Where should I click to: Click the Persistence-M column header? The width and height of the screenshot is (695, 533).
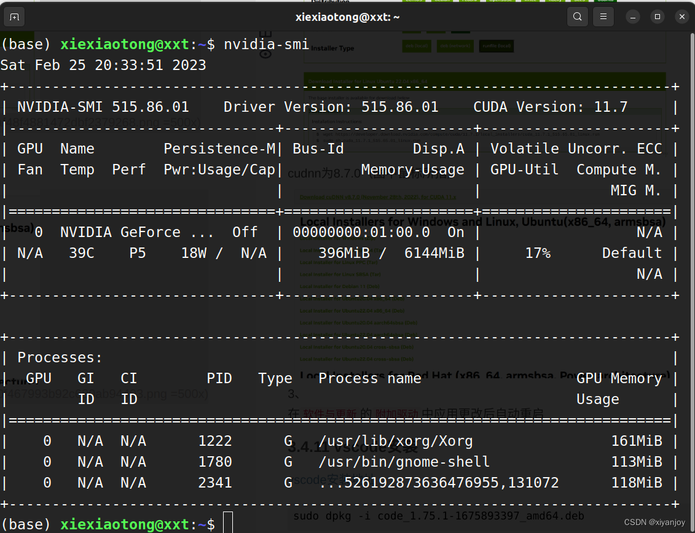tap(219, 149)
